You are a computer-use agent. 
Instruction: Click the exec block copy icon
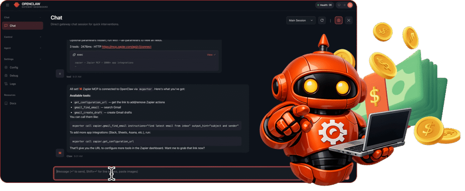[x=74, y=54]
